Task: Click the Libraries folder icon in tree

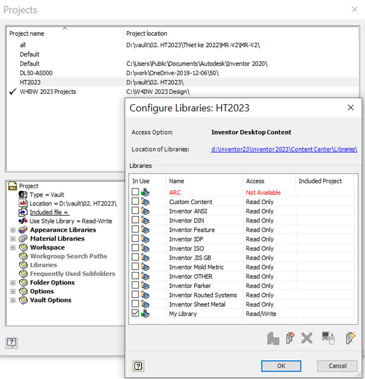Action: point(23,265)
